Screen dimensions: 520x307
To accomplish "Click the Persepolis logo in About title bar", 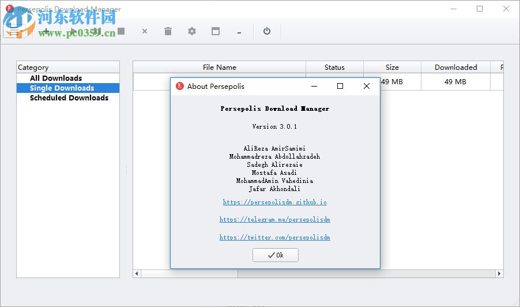I will click(x=180, y=87).
